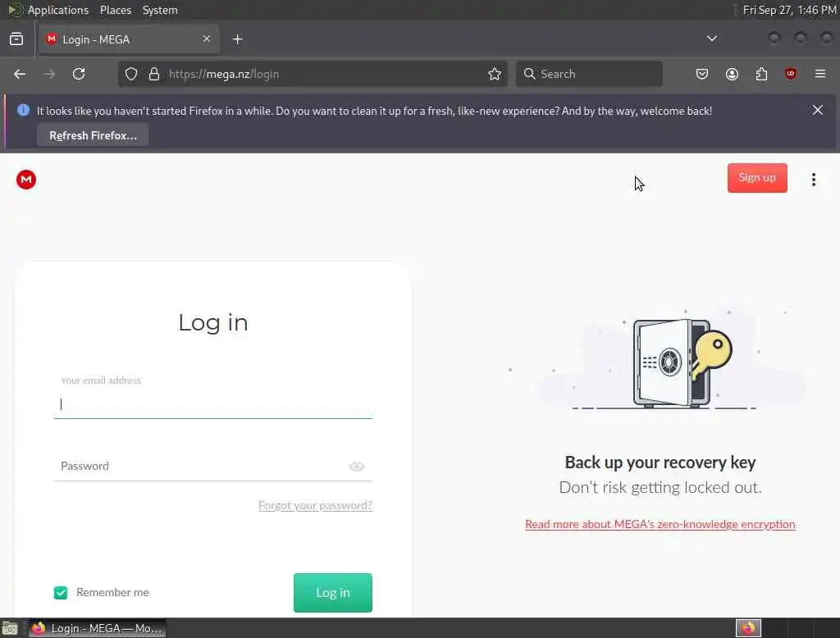Click Refresh Firefox button

point(93,135)
